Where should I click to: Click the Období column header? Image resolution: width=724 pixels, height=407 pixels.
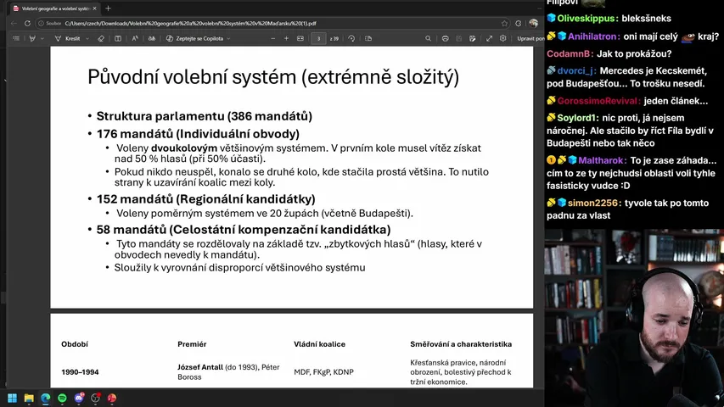pyautogui.click(x=75, y=344)
